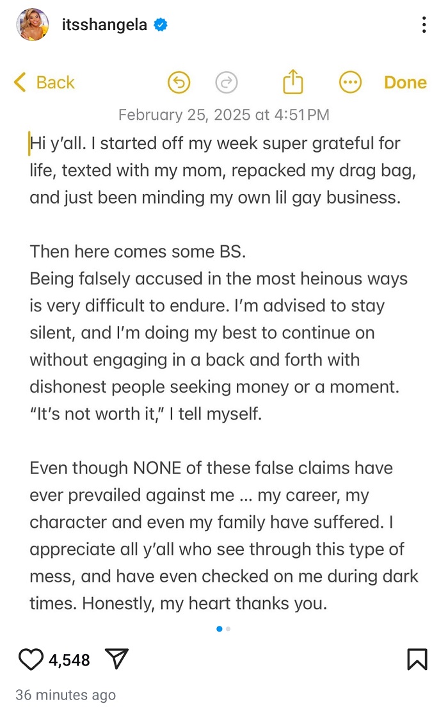Open the itsshangela username link
The image size is (448, 711).
tap(104, 24)
